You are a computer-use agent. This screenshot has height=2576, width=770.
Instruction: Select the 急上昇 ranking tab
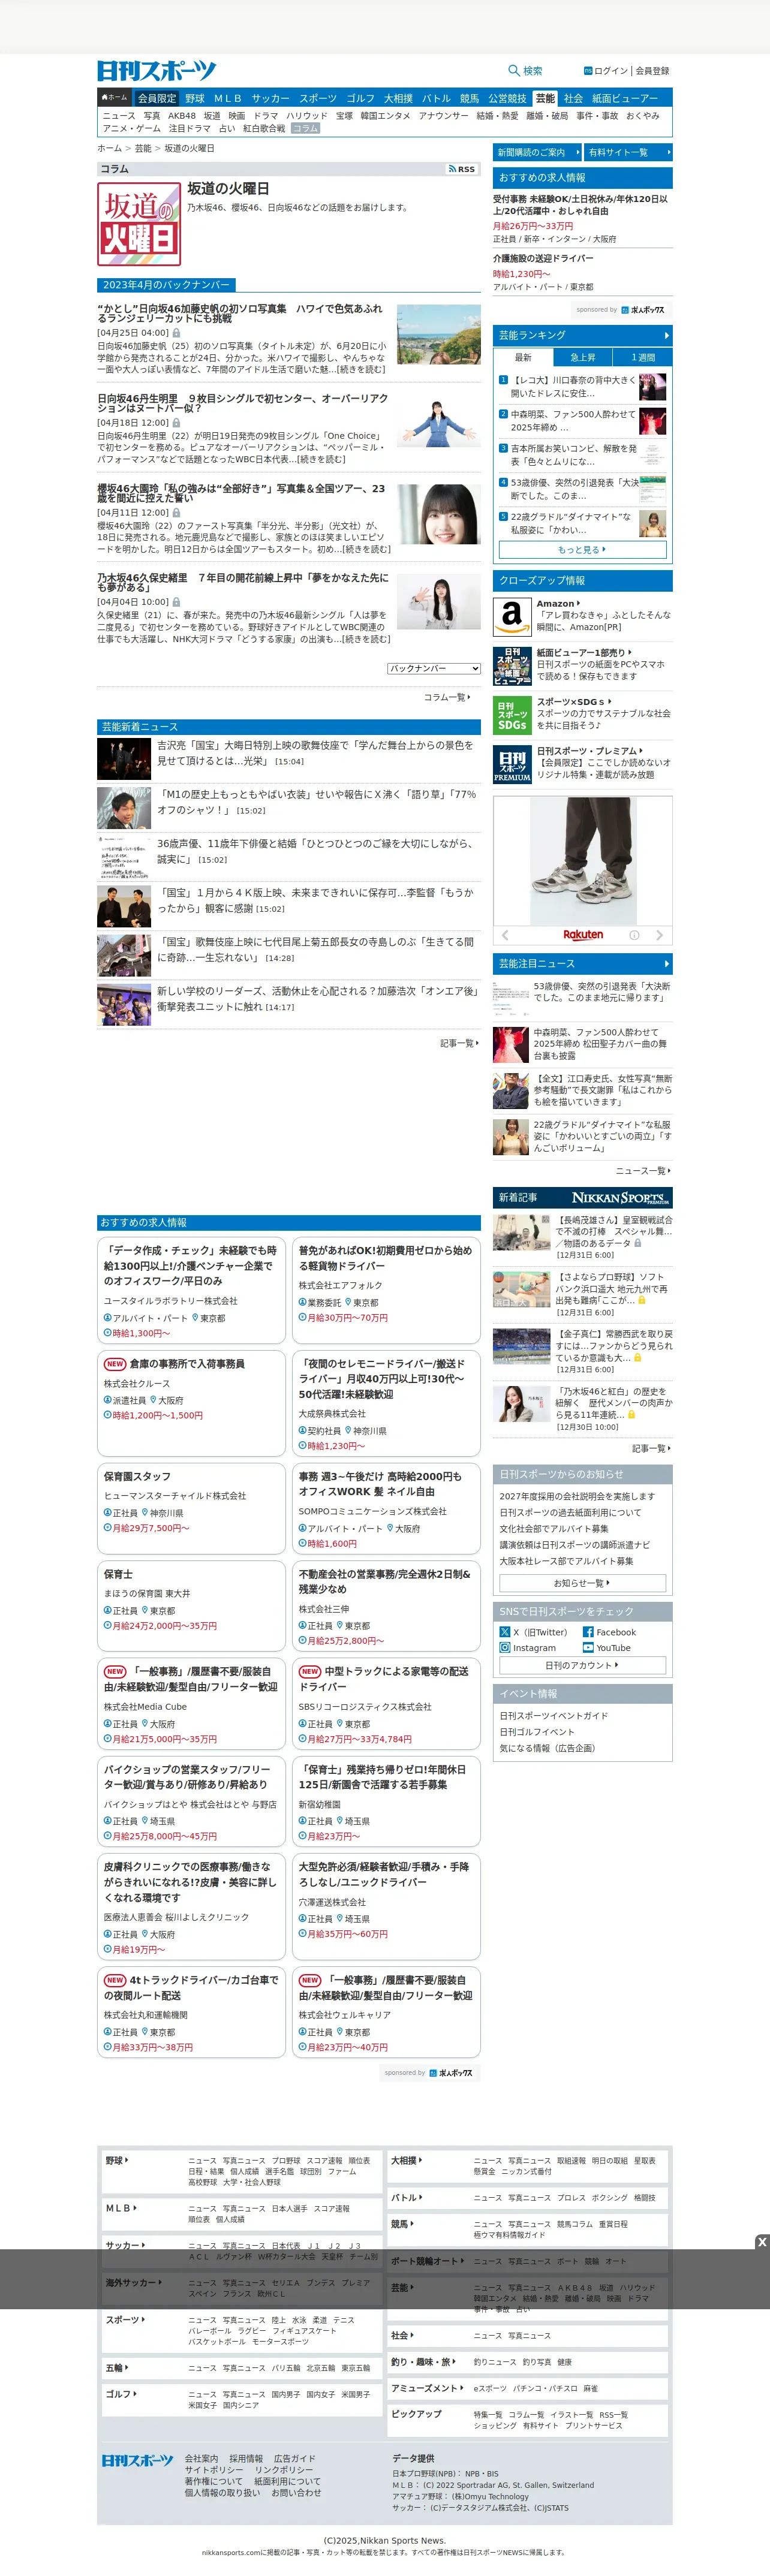(x=582, y=357)
